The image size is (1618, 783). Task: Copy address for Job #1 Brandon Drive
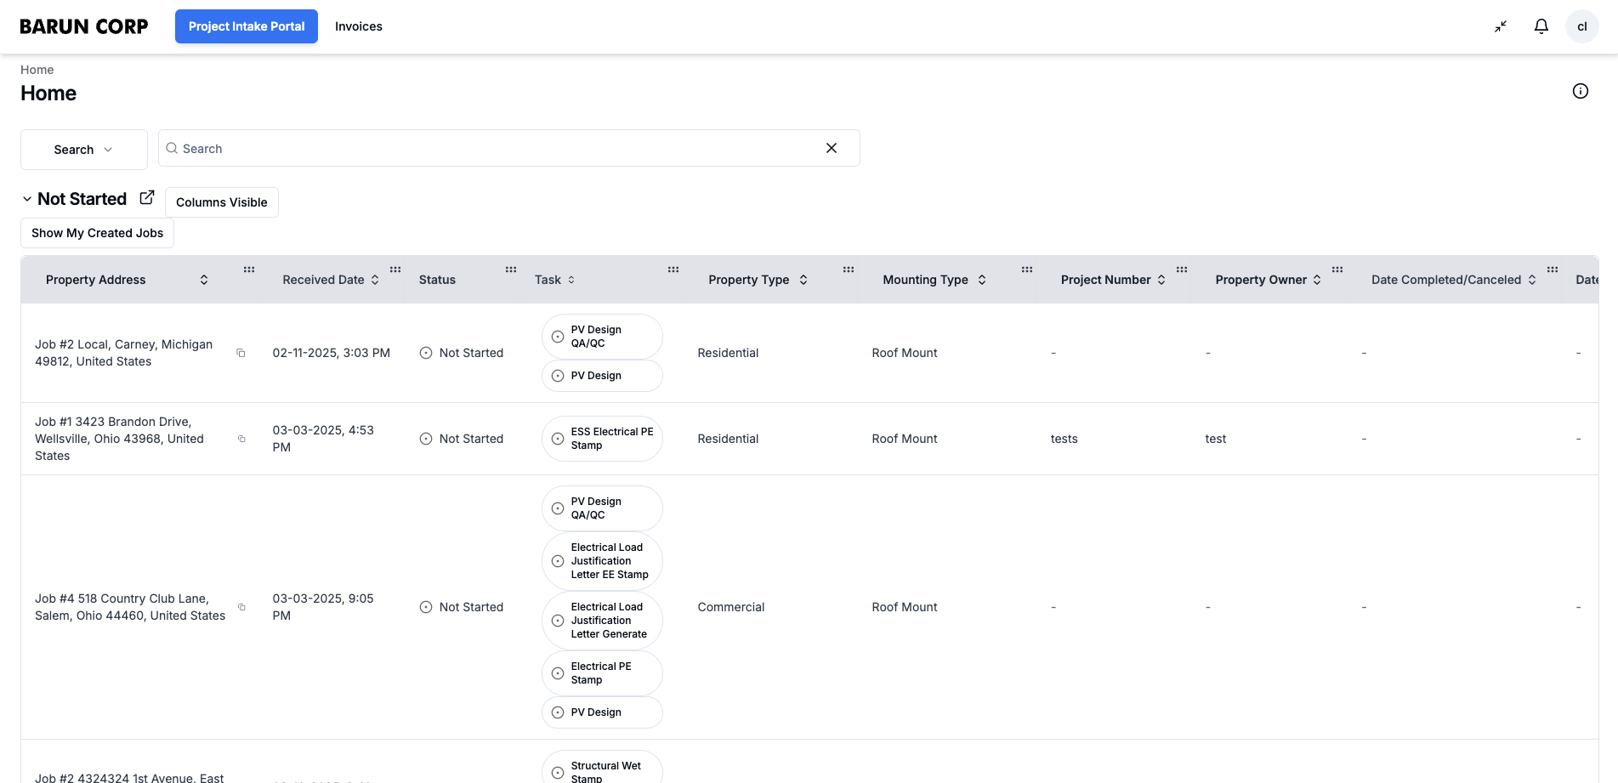tap(241, 439)
